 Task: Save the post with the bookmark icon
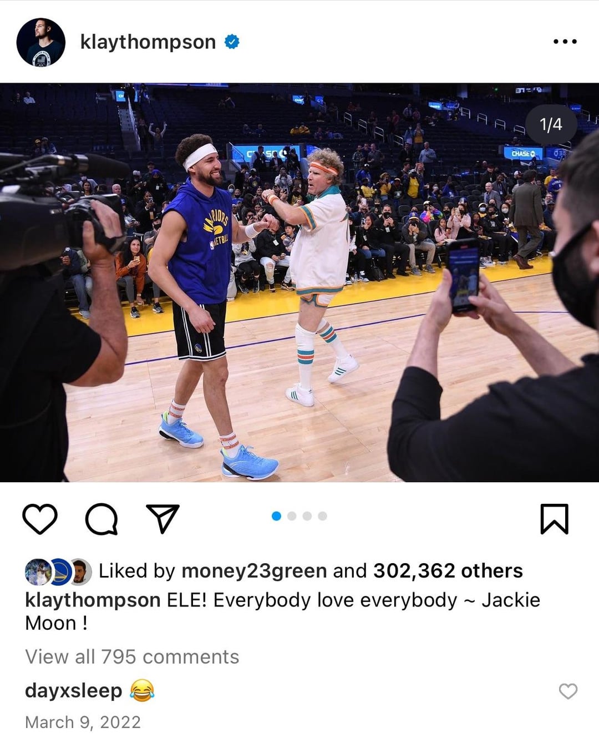554,519
